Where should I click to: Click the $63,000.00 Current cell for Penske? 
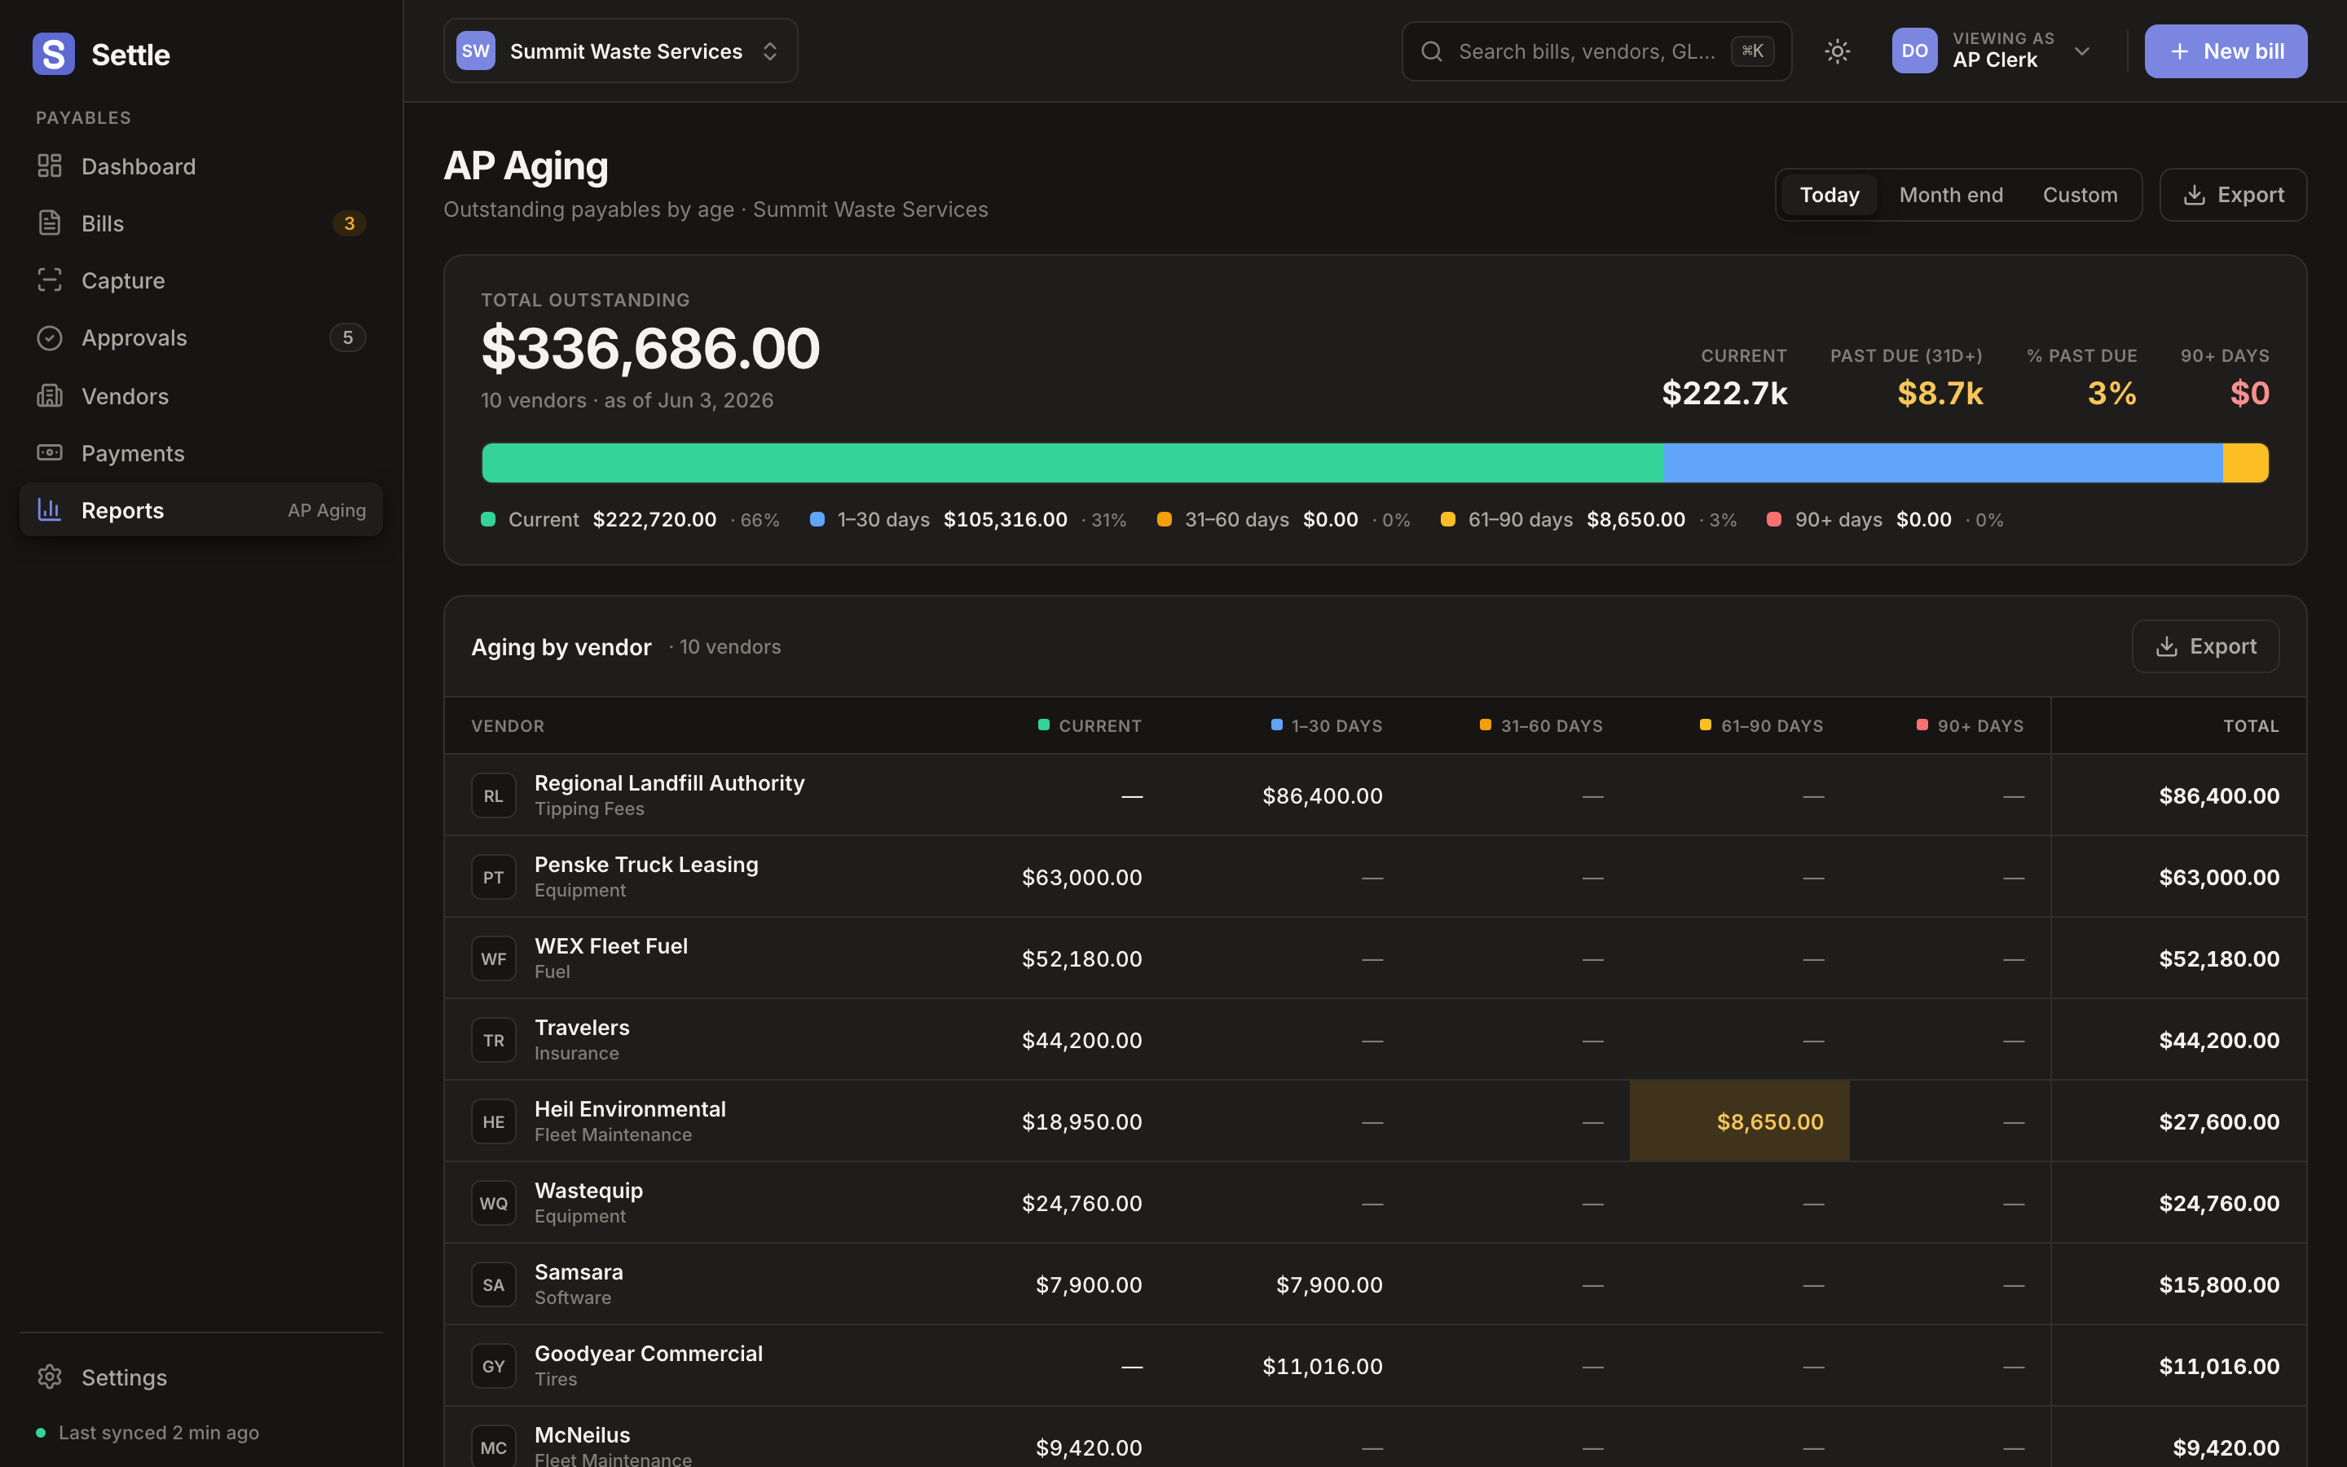coord(1081,877)
